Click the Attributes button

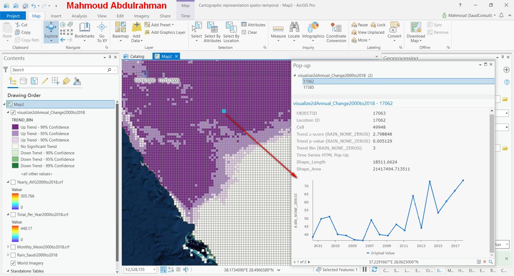coord(253,25)
